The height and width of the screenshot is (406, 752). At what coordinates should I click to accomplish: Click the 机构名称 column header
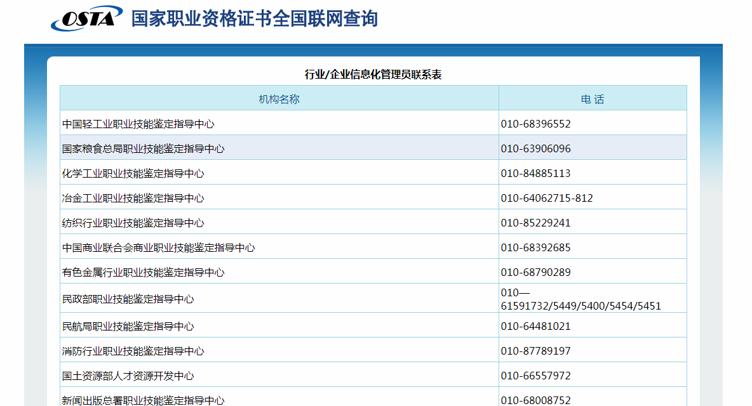pos(279,98)
